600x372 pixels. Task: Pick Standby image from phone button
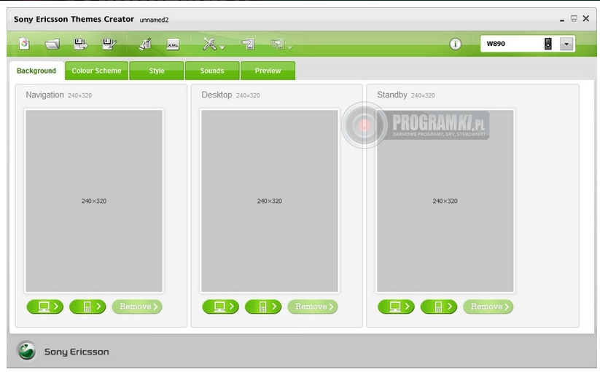pyautogui.click(x=439, y=306)
